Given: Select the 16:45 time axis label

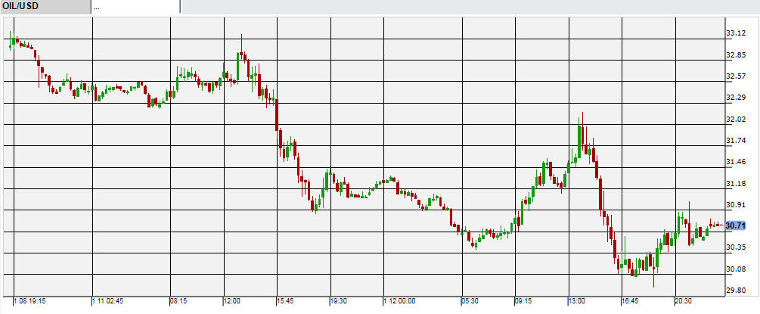Looking at the screenshot, I should coord(631,300).
